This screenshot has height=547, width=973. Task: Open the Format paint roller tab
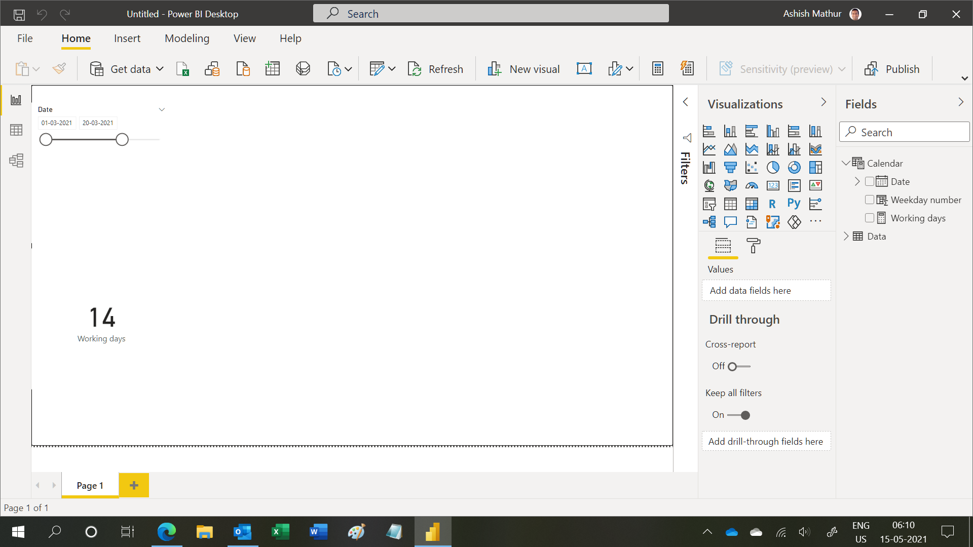tap(754, 246)
